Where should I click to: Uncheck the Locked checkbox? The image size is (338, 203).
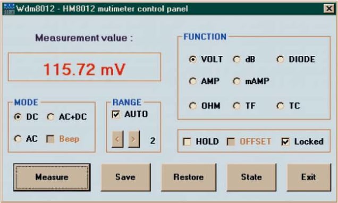pyautogui.click(x=285, y=141)
